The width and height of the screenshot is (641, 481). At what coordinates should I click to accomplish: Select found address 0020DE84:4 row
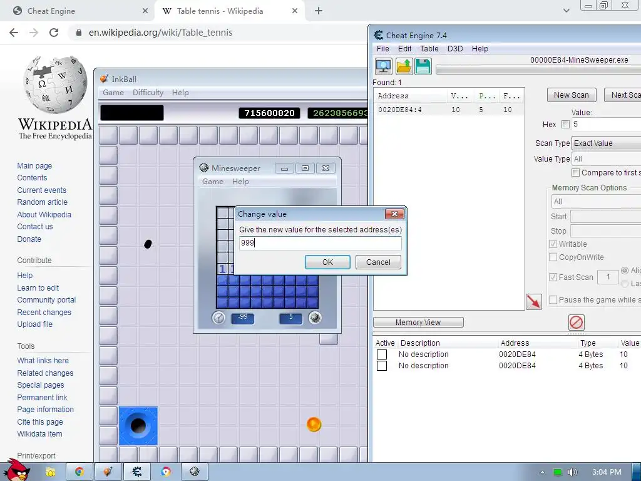pos(449,110)
